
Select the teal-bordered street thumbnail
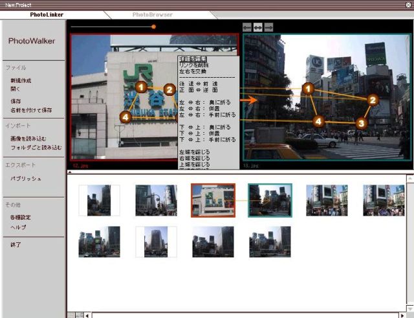[x=270, y=200]
